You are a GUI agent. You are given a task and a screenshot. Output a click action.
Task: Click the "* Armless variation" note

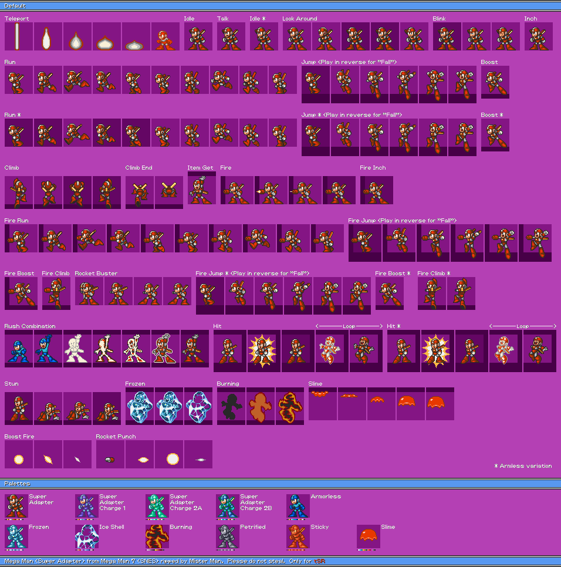click(x=523, y=466)
